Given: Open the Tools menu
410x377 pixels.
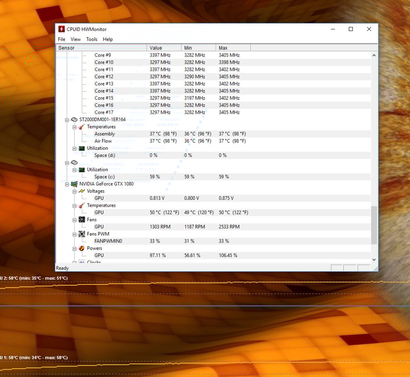Looking at the screenshot, I should (x=92, y=39).
